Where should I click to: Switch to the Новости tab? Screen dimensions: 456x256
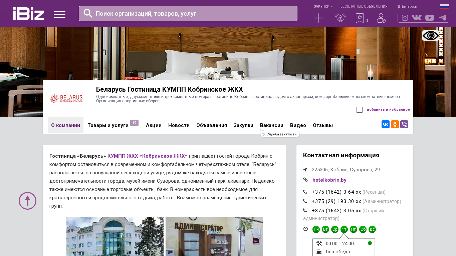coord(179,125)
